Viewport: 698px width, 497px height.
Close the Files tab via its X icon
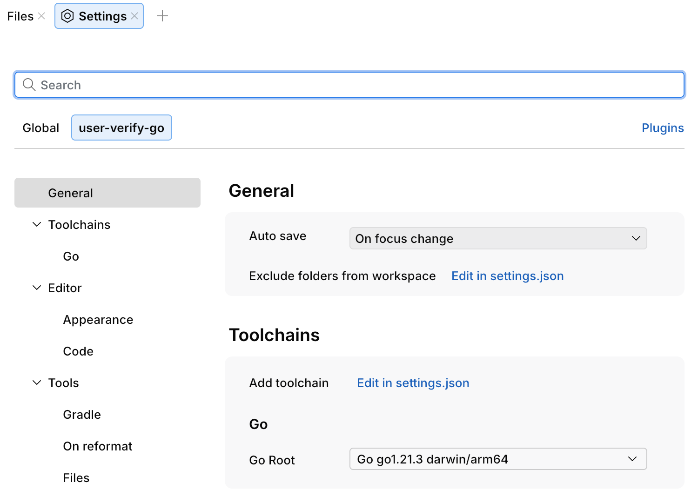[41, 15]
